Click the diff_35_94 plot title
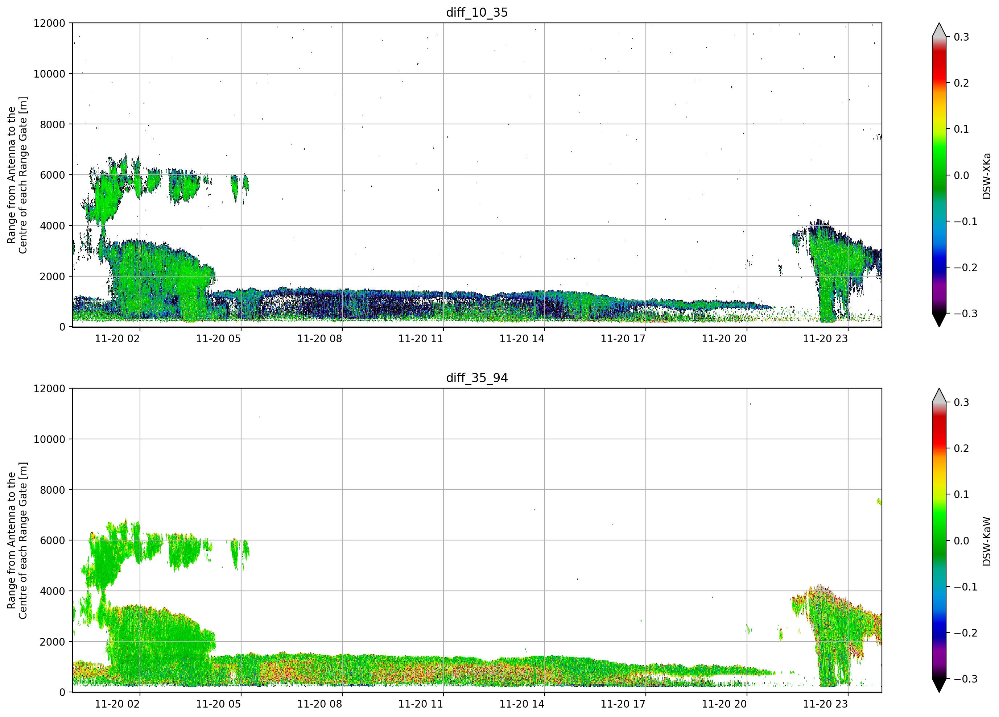Screen dimensions: 999x717 [x=477, y=378]
